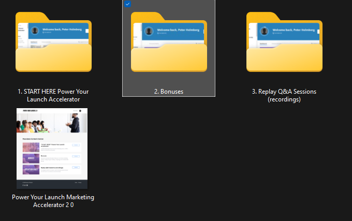Select the "1. START HERE" folder icon
The height and width of the screenshot is (221, 352).
point(53,44)
